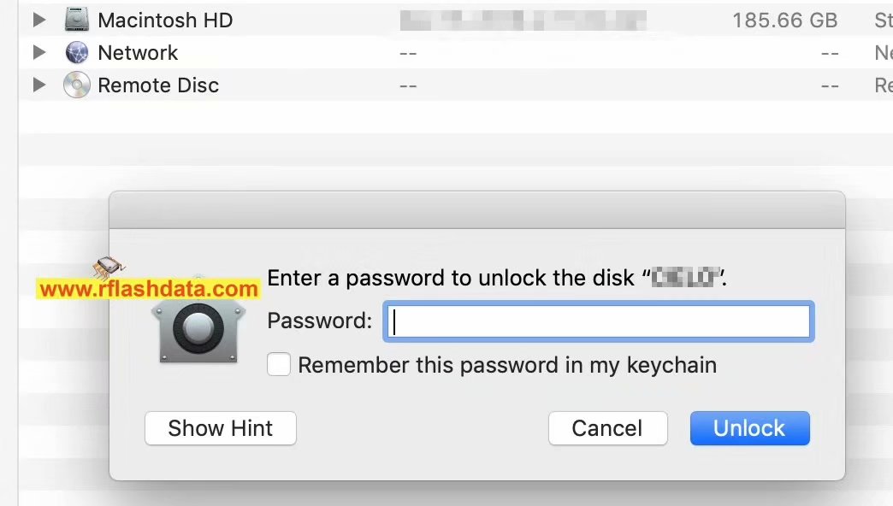Click the small chip icon above the watermark

pos(108,268)
